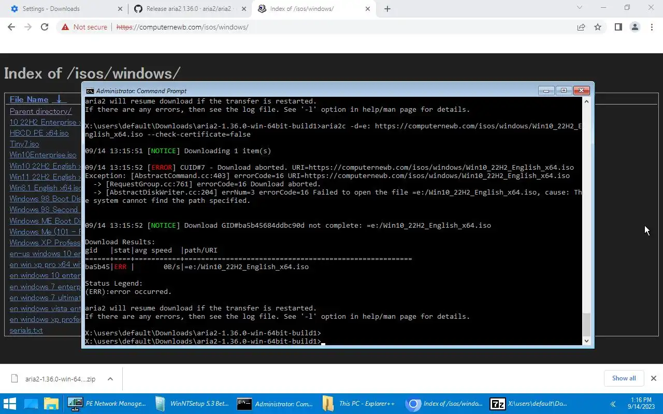Share this page icon in address bar

[x=581, y=27]
